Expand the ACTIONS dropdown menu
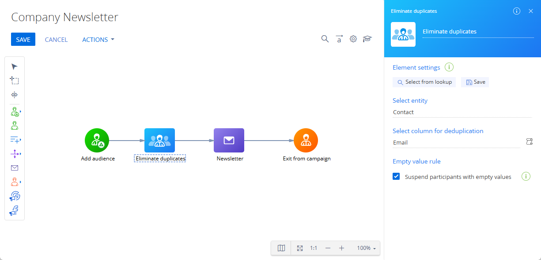Image resolution: width=541 pixels, height=260 pixels. pos(98,40)
